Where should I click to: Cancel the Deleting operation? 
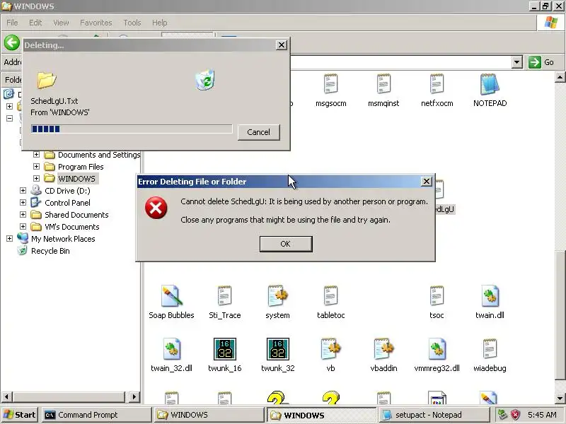258,132
